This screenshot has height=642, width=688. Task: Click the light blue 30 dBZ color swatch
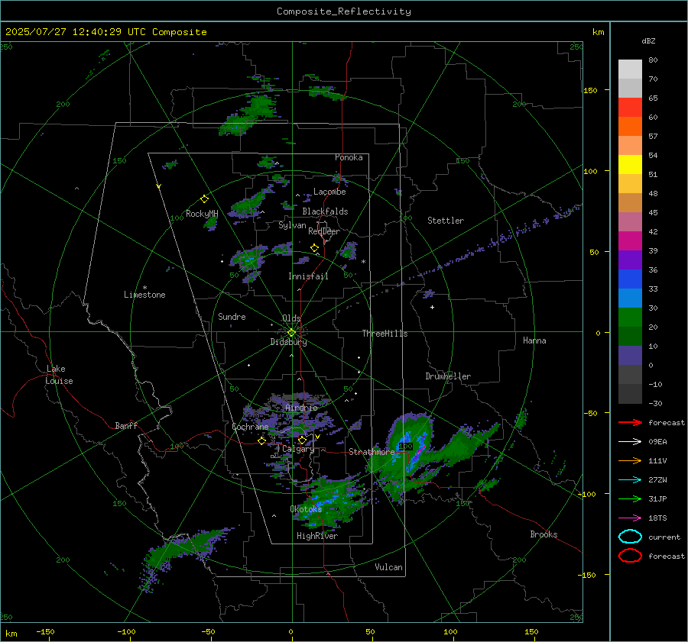(x=630, y=298)
